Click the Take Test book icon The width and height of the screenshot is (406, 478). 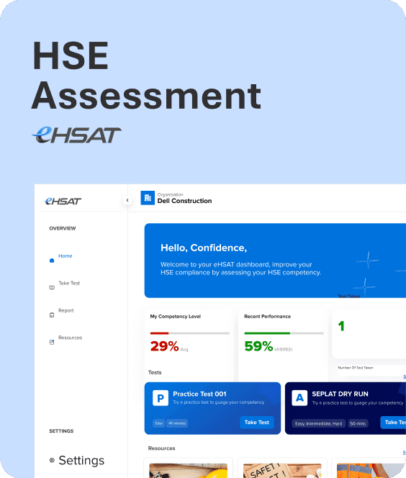52,287
